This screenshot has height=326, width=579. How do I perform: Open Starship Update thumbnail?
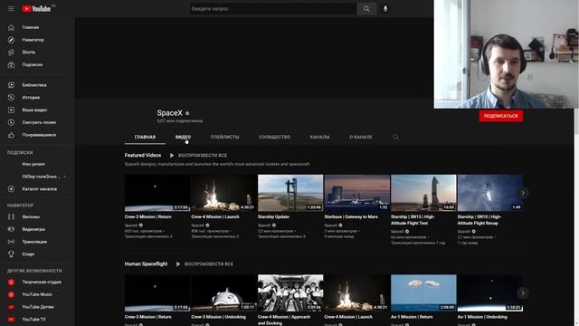290,193
